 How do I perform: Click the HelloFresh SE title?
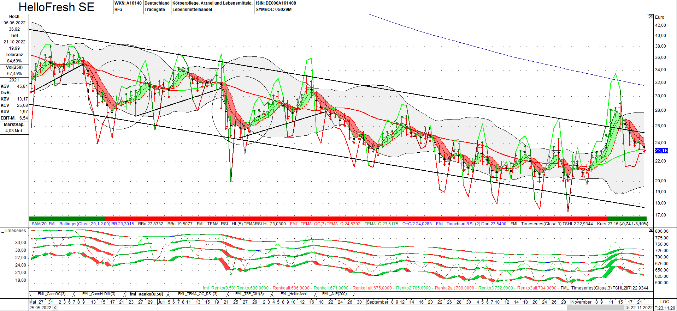pos(57,7)
